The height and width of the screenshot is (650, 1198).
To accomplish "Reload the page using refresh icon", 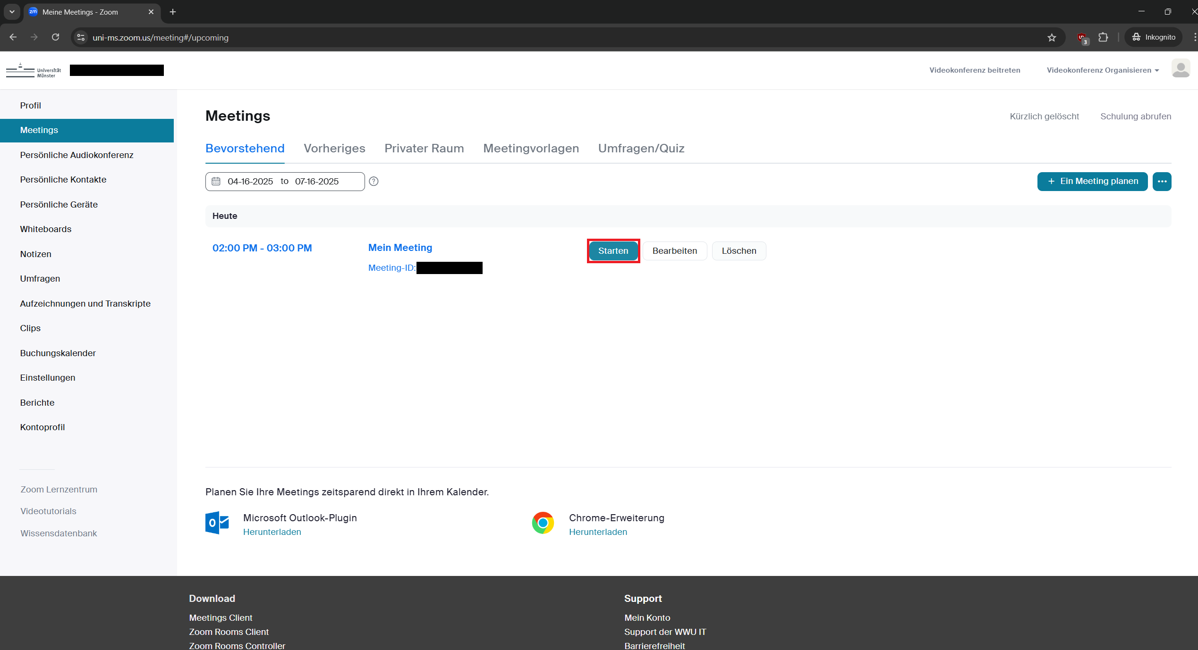I will point(55,37).
